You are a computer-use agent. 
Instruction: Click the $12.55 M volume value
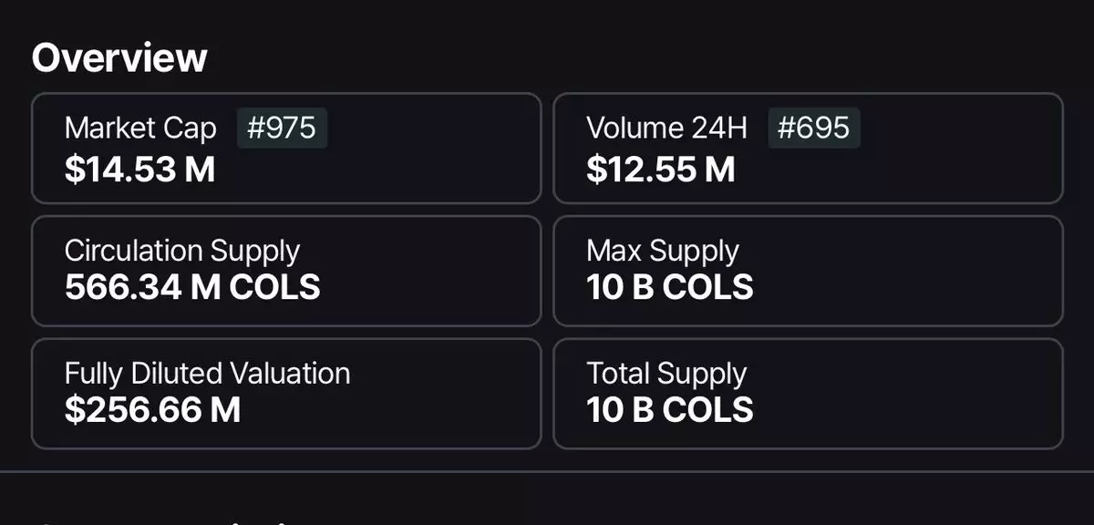[x=660, y=170]
